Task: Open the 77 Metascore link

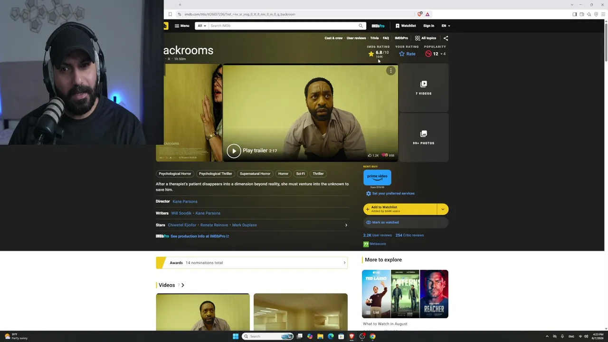Action: point(375,244)
